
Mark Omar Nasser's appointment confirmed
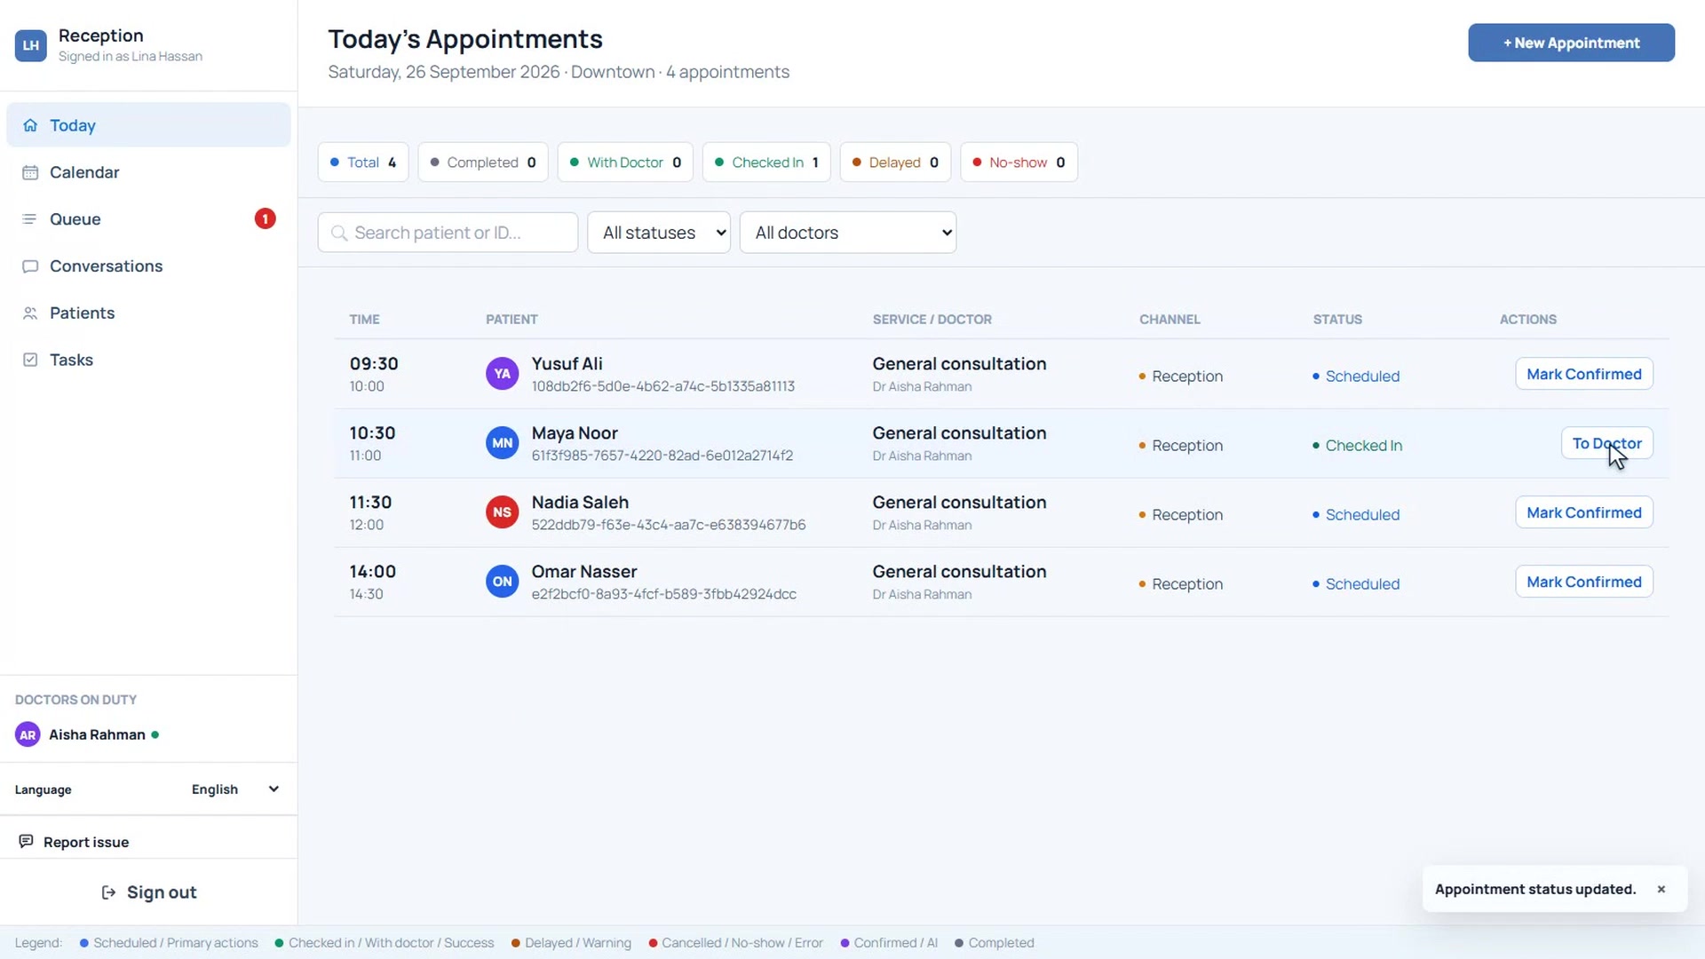point(1583,582)
